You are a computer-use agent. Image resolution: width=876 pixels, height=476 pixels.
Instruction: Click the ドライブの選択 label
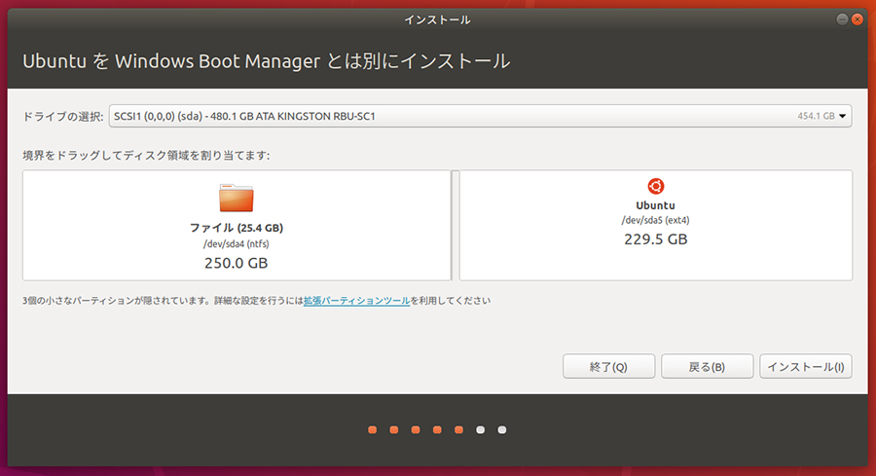(x=62, y=116)
